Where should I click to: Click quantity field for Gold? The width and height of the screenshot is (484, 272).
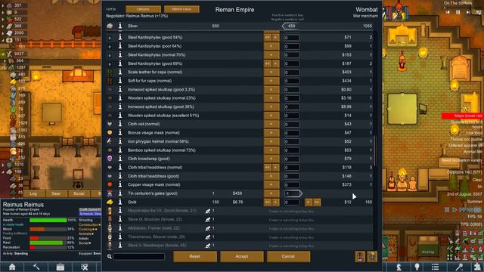(292, 202)
